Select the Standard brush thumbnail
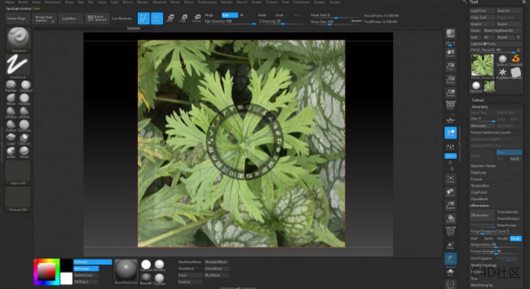 tap(18, 38)
